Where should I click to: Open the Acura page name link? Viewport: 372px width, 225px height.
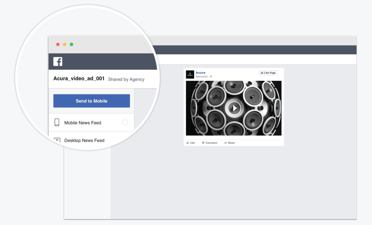pos(201,73)
